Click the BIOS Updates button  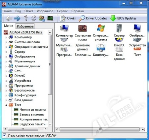123,18
